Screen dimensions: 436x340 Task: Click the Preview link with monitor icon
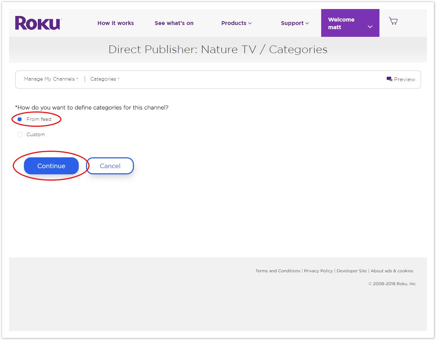click(x=401, y=79)
